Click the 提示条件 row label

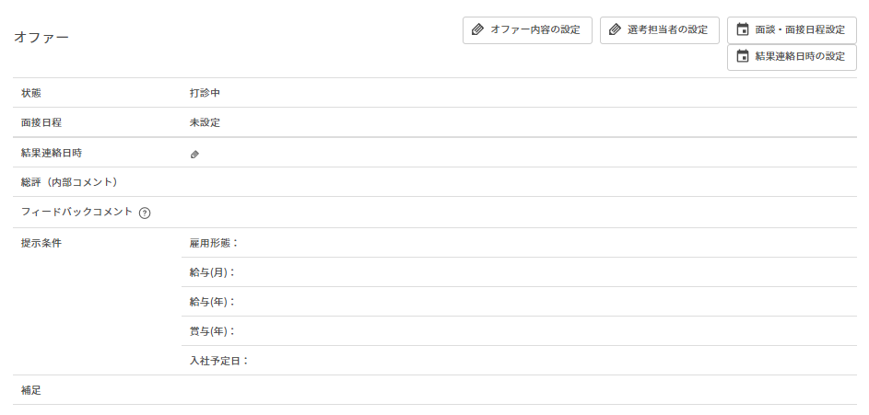pyautogui.click(x=41, y=243)
